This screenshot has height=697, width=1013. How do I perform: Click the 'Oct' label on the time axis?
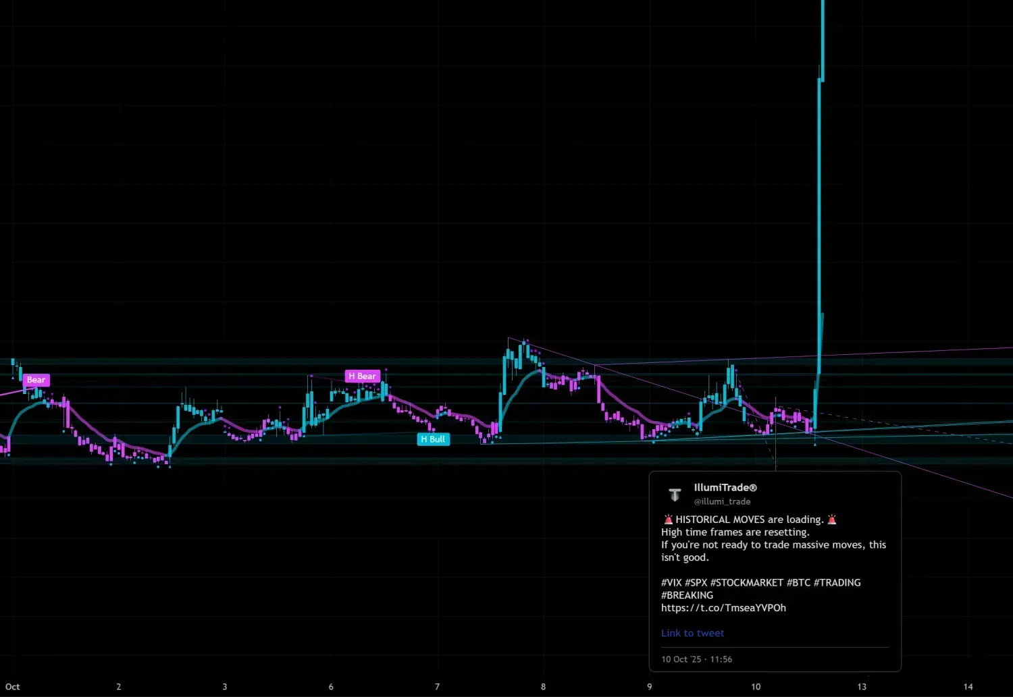[12, 686]
